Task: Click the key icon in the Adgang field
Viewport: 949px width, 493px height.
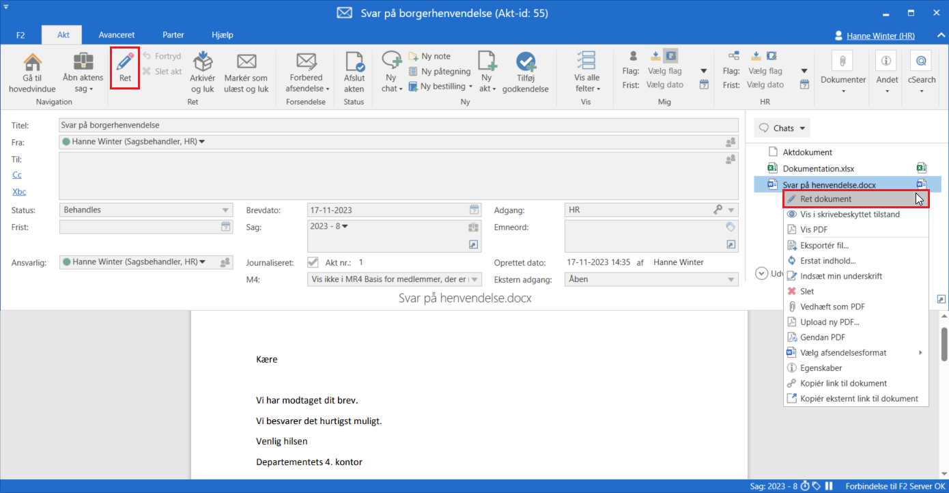Action: click(x=718, y=210)
